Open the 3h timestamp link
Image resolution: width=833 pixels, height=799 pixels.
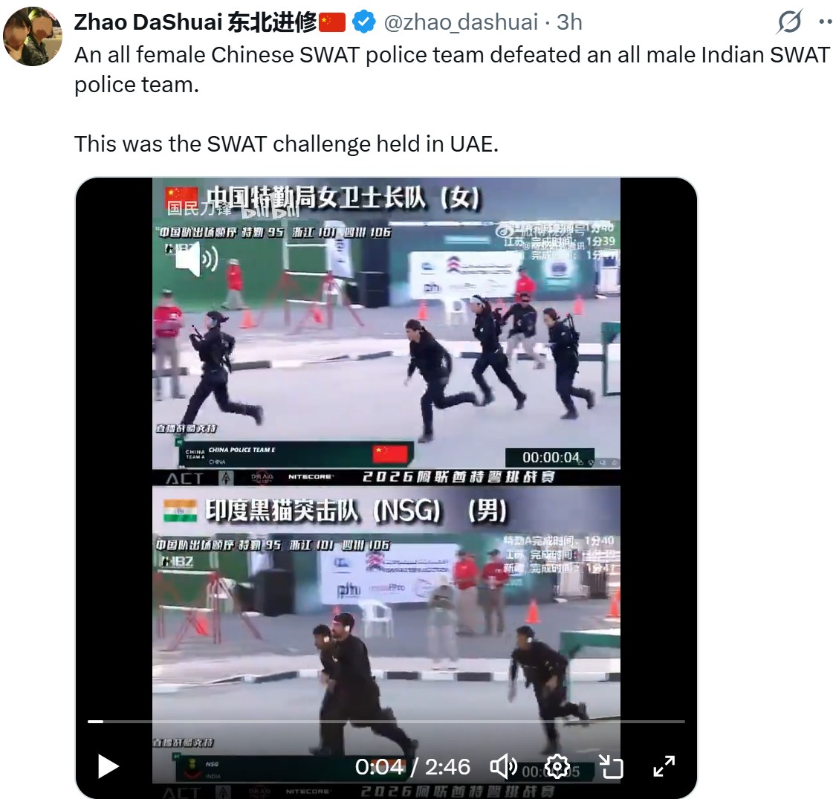tap(569, 22)
